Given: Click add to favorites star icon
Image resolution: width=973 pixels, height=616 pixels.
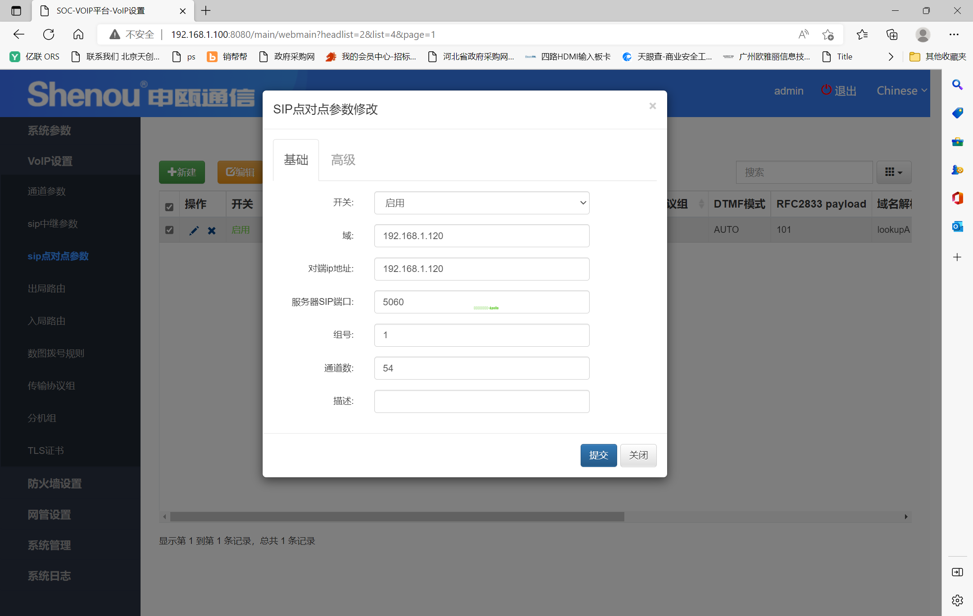Looking at the screenshot, I should 828,34.
